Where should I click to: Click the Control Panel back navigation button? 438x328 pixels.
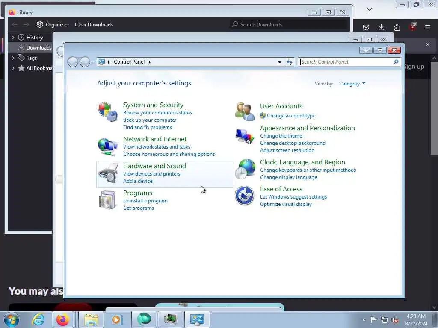coord(73,62)
